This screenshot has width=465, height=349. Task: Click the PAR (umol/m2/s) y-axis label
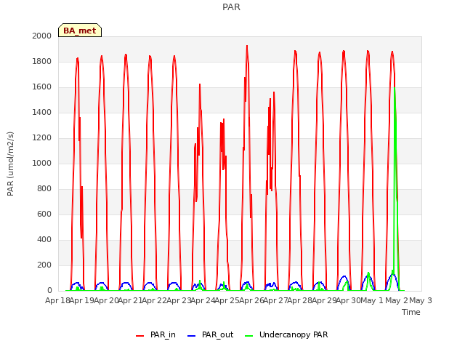point(10,164)
